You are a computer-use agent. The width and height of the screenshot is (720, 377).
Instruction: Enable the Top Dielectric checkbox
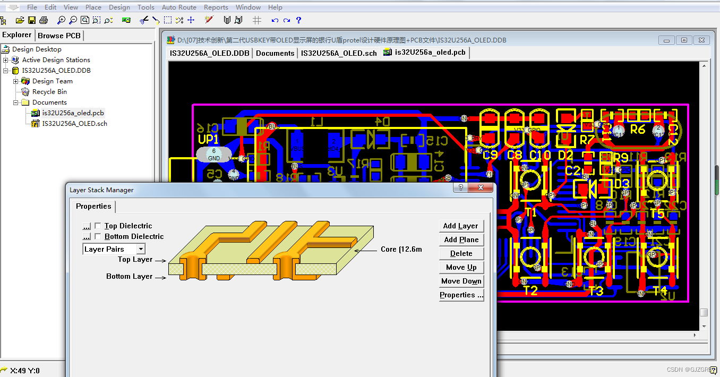98,226
